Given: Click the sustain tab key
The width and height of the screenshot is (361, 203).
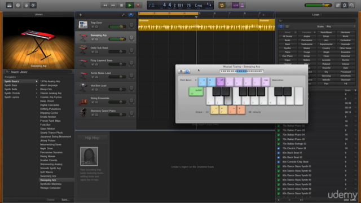Looking at the screenshot, I should click(196, 91).
